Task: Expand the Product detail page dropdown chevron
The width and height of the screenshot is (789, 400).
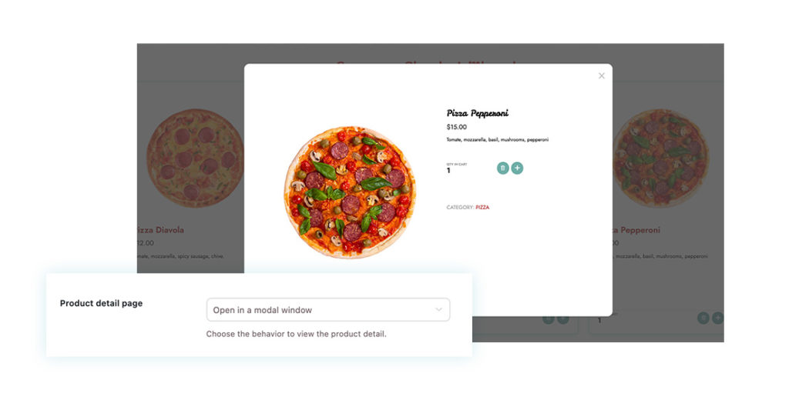Action: point(438,310)
